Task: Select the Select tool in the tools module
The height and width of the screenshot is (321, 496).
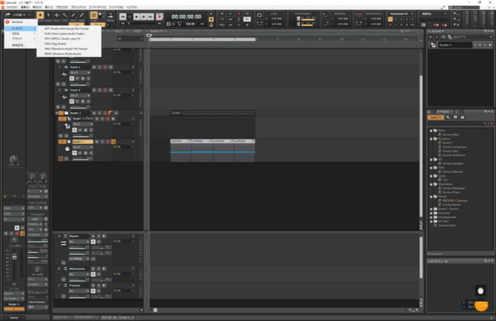Action: 48,15
